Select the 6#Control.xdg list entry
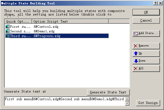 (46, 27)
